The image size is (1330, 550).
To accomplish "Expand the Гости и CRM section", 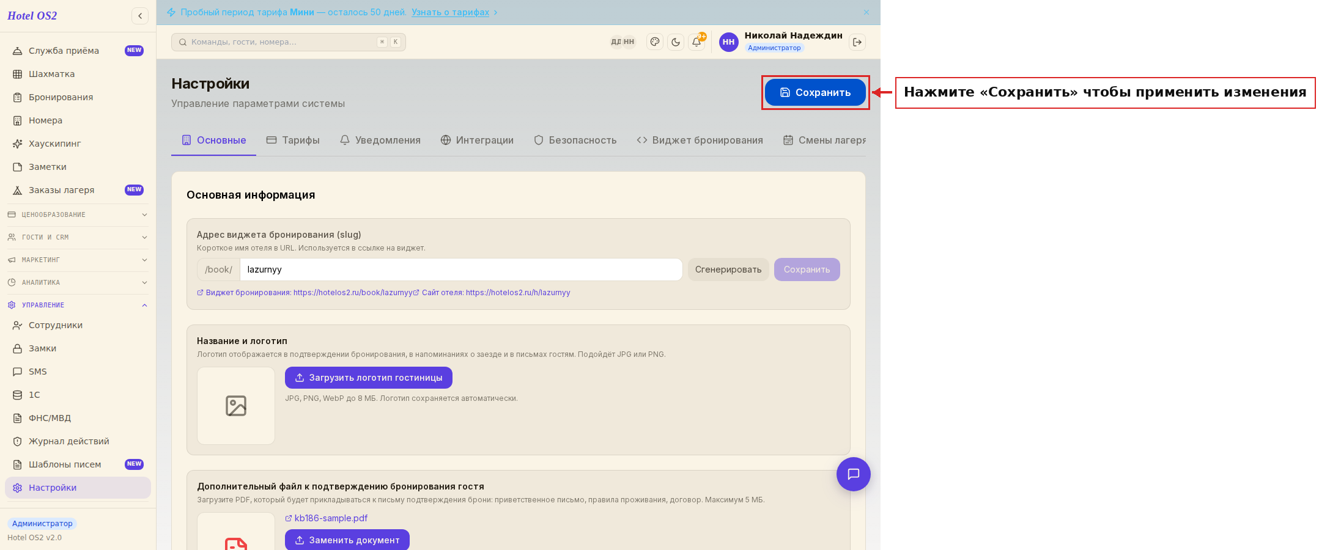I will (x=78, y=237).
